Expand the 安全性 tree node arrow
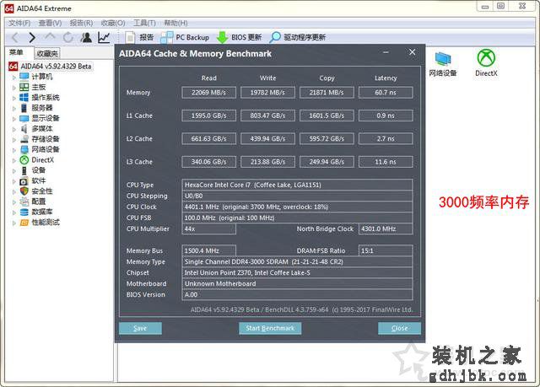The image size is (540, 387). click(14, 192)
